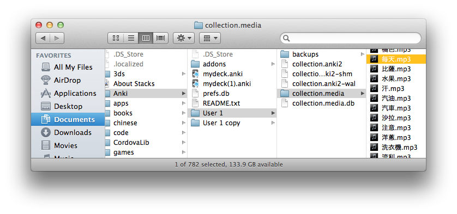This screenshot has width=457, height=214.
Task: Go back with the left arrow button
Action: (x=43, y=38)
